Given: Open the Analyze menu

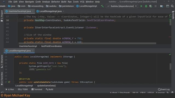Looking at the screenshot, I should pos(46,2).
